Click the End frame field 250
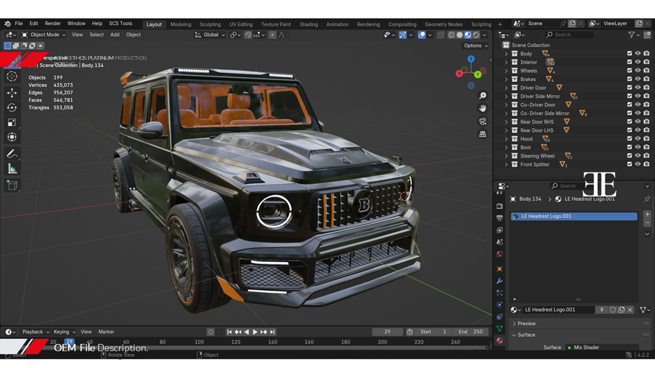655x368 pixels. (x=471, y=332)
